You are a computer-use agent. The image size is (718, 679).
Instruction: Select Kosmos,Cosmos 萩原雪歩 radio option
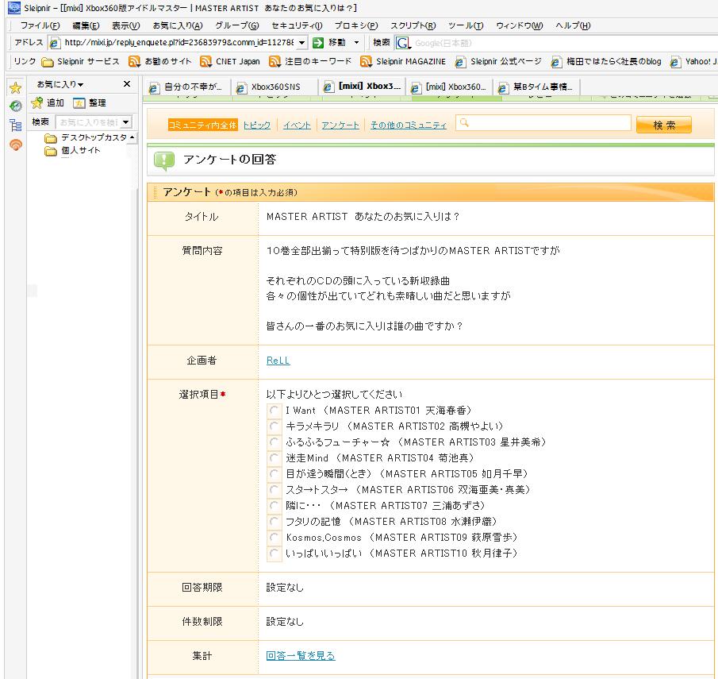point(274,538)
